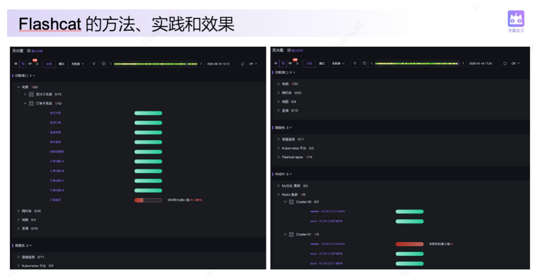This screenshot has height=276, width=538.
Task: Step timeline forward in left panel
Action: point(201,64)
